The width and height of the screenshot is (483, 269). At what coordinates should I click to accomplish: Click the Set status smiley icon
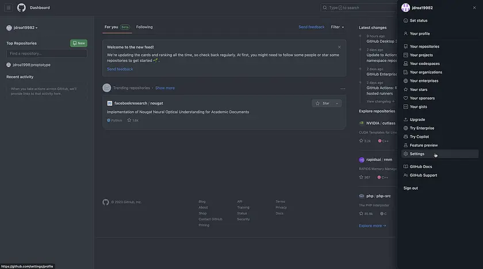click(405, 21)
